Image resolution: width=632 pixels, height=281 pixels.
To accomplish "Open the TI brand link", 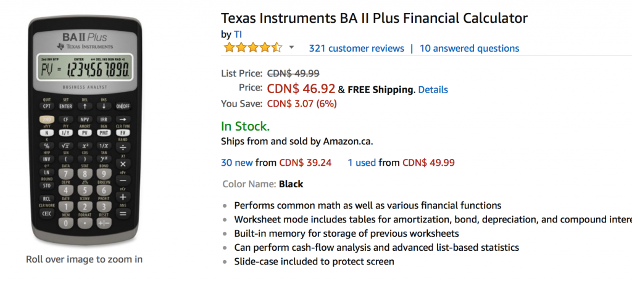I will pyautogui.click(x=238, y=33).
